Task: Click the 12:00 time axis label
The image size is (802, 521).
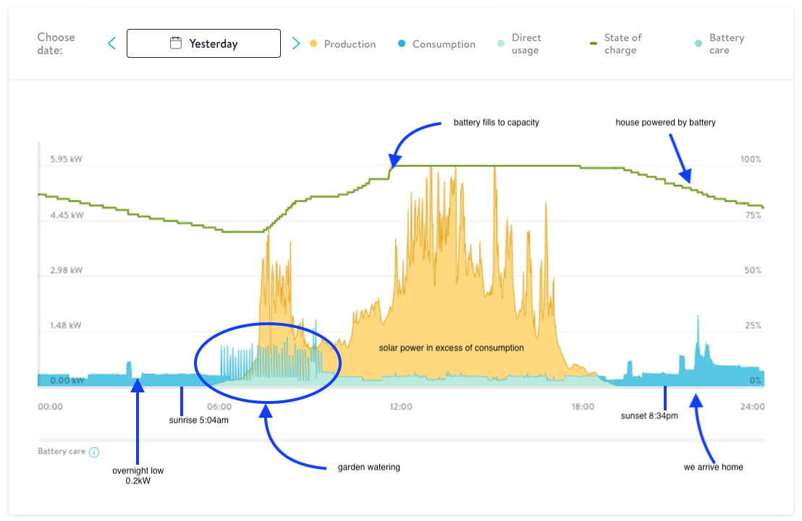Action: [x=401, y=407]
